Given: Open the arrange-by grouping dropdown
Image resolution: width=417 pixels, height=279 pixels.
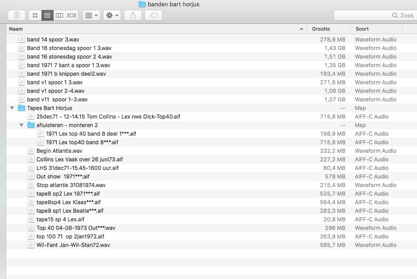Looking at the screenshot, I should 91,15.
